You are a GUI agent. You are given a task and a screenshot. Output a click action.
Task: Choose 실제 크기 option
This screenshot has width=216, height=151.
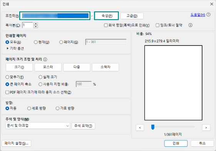click(40, 77)
